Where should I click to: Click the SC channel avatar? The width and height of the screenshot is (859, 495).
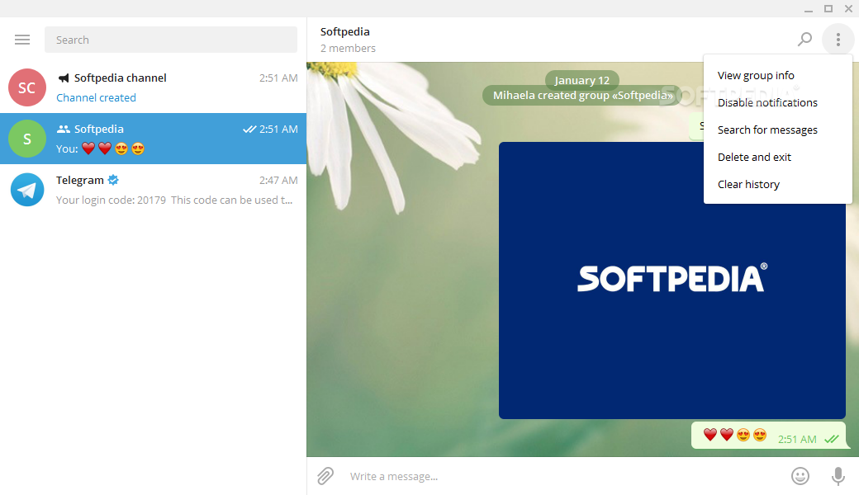[26, 87]
